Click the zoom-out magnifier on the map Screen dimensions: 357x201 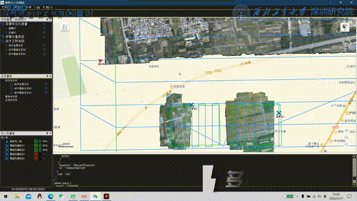point(346,144)
